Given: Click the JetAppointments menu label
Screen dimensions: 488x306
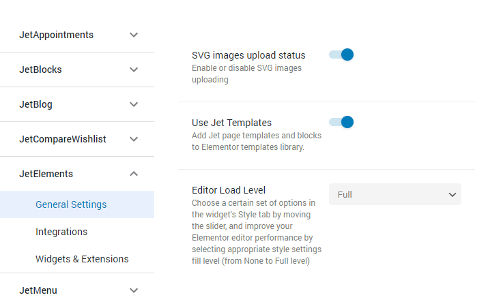Looking at the screenshot, I should tap(57, 35).
